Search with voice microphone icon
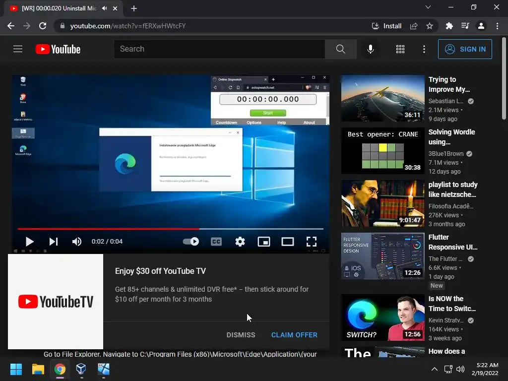 [370, 49]
